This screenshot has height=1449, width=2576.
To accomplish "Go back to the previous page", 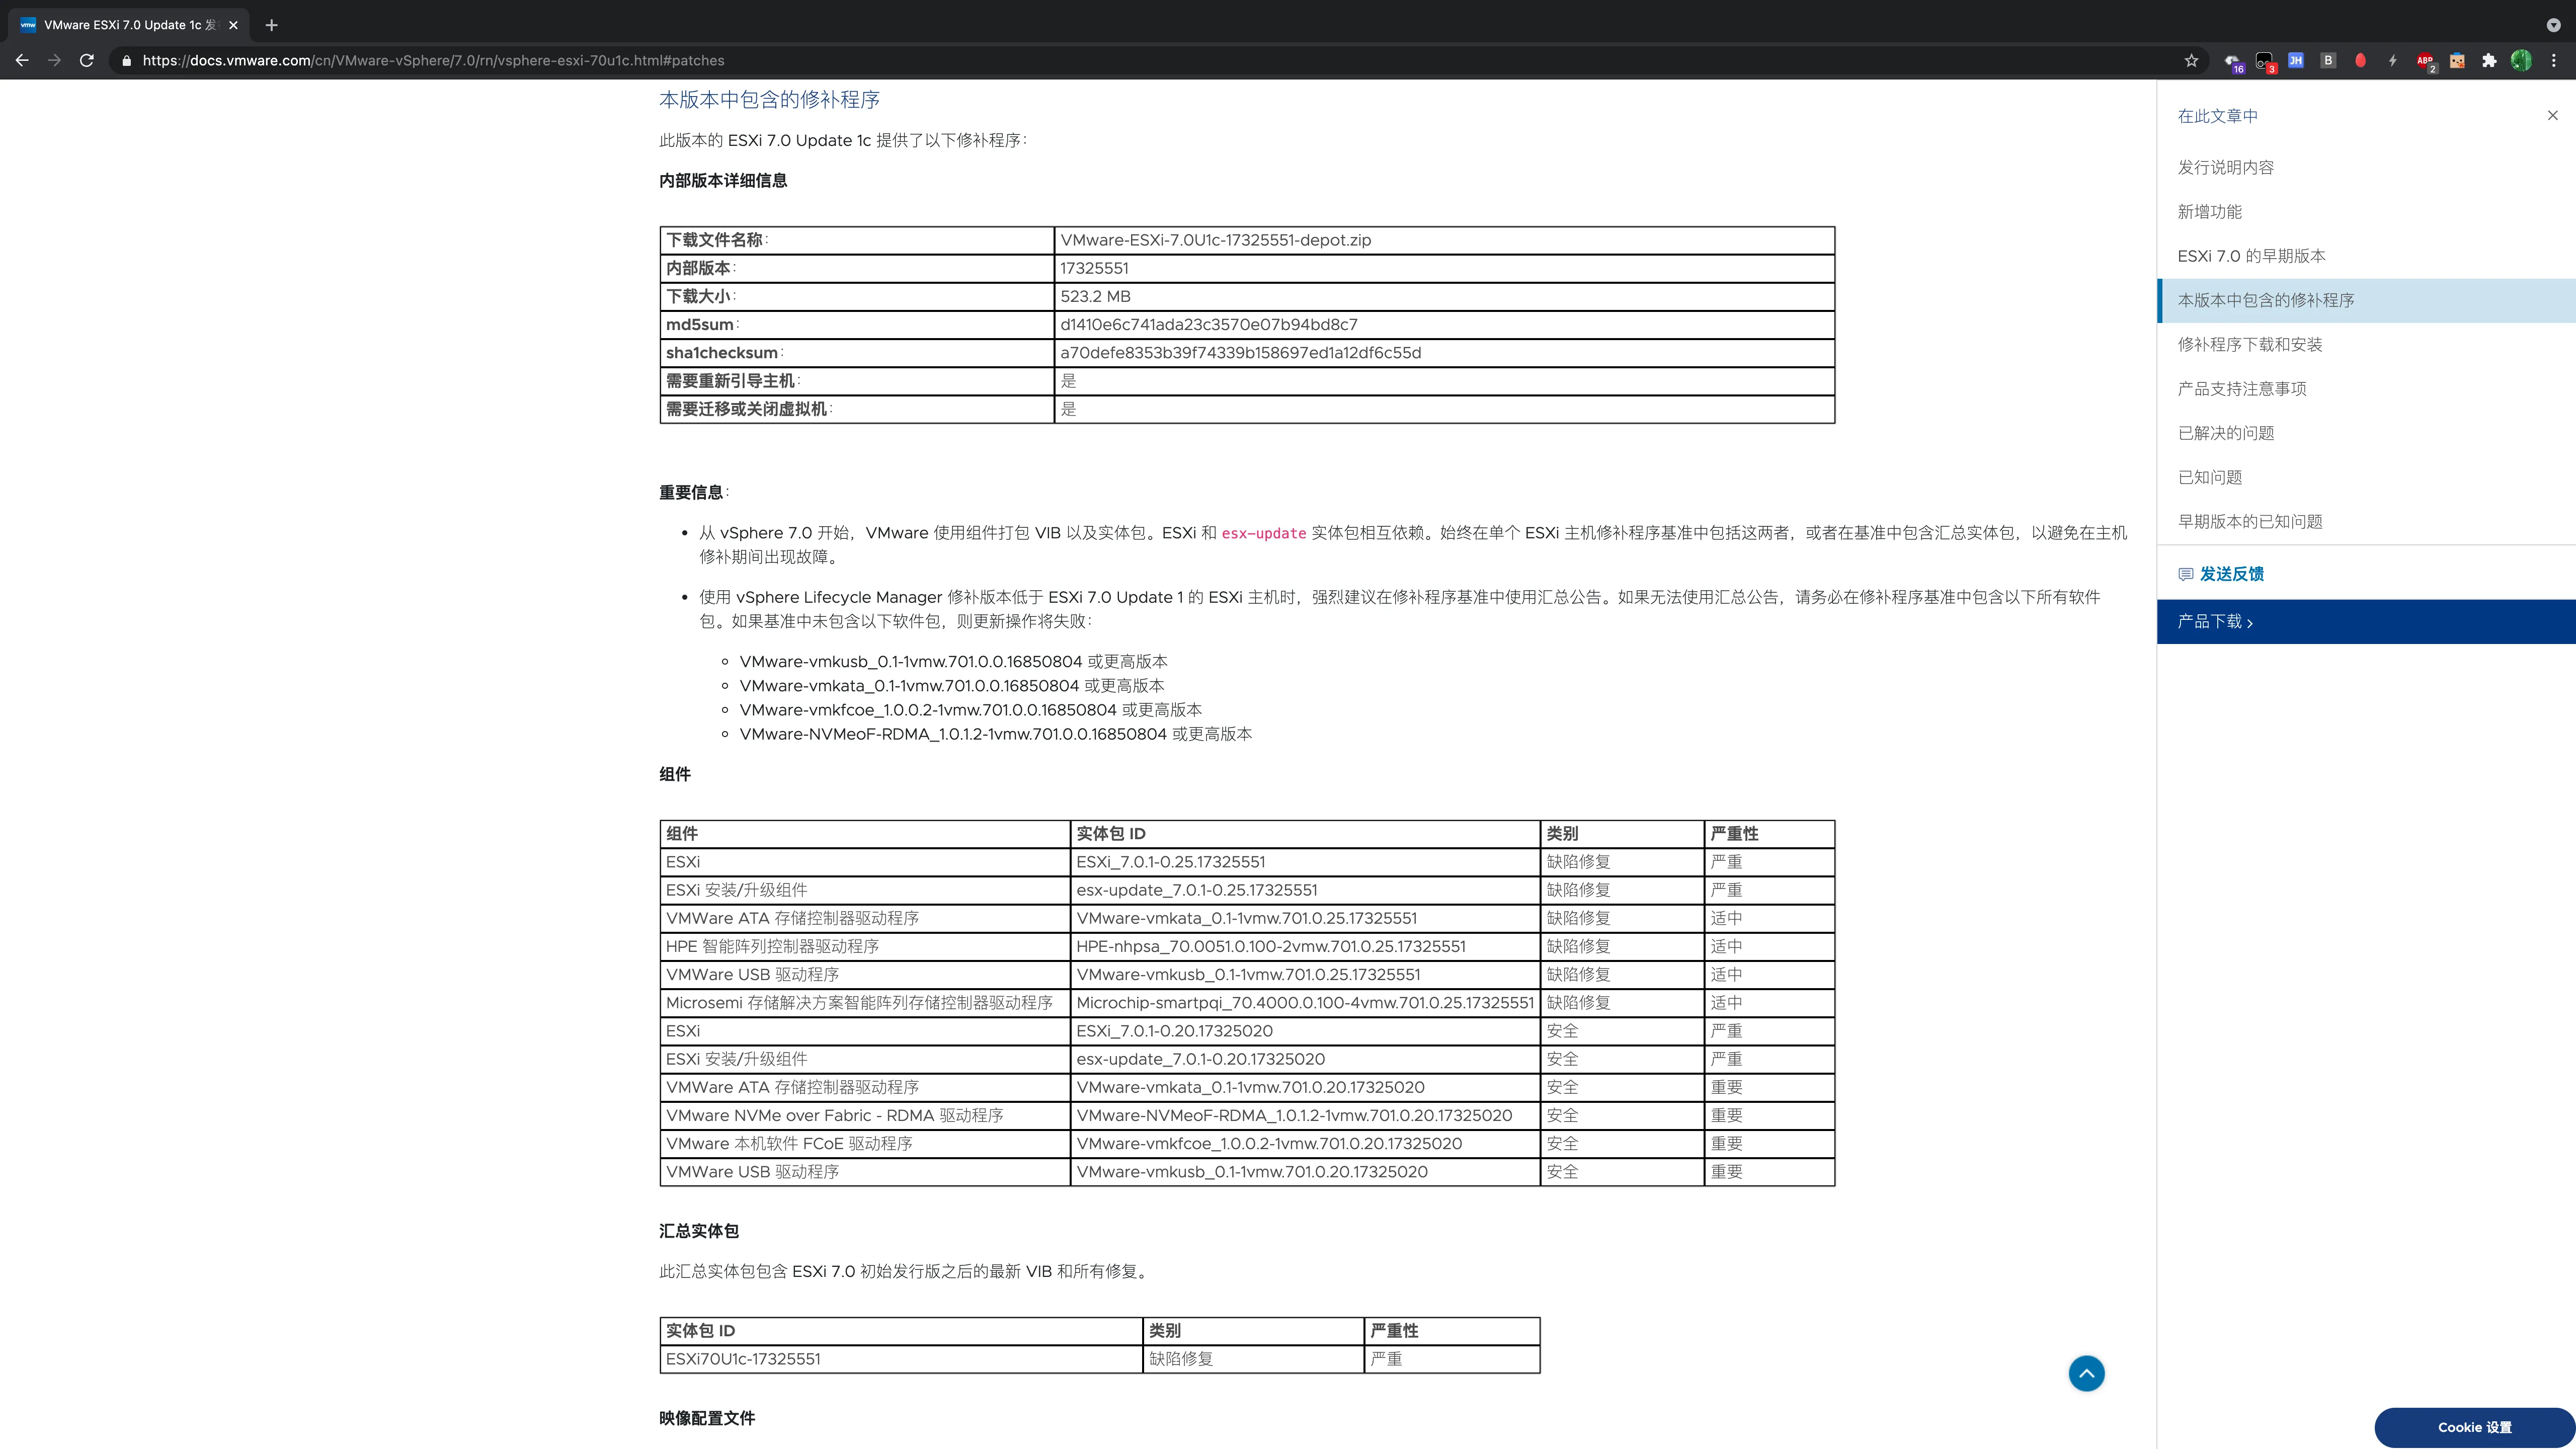I will pos(22,60).
